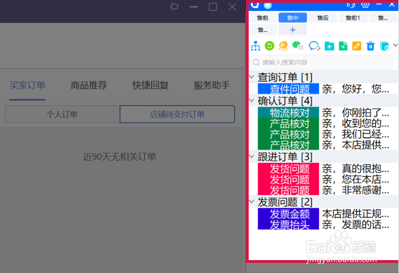
Task: Add a new folder group icon
Action: 329,46
